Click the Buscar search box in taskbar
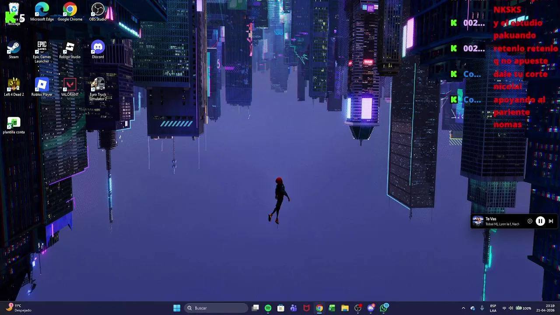Image resolution: width=560 pixels, height=315 pixels. pyautogui.click(x=216, y=308)
